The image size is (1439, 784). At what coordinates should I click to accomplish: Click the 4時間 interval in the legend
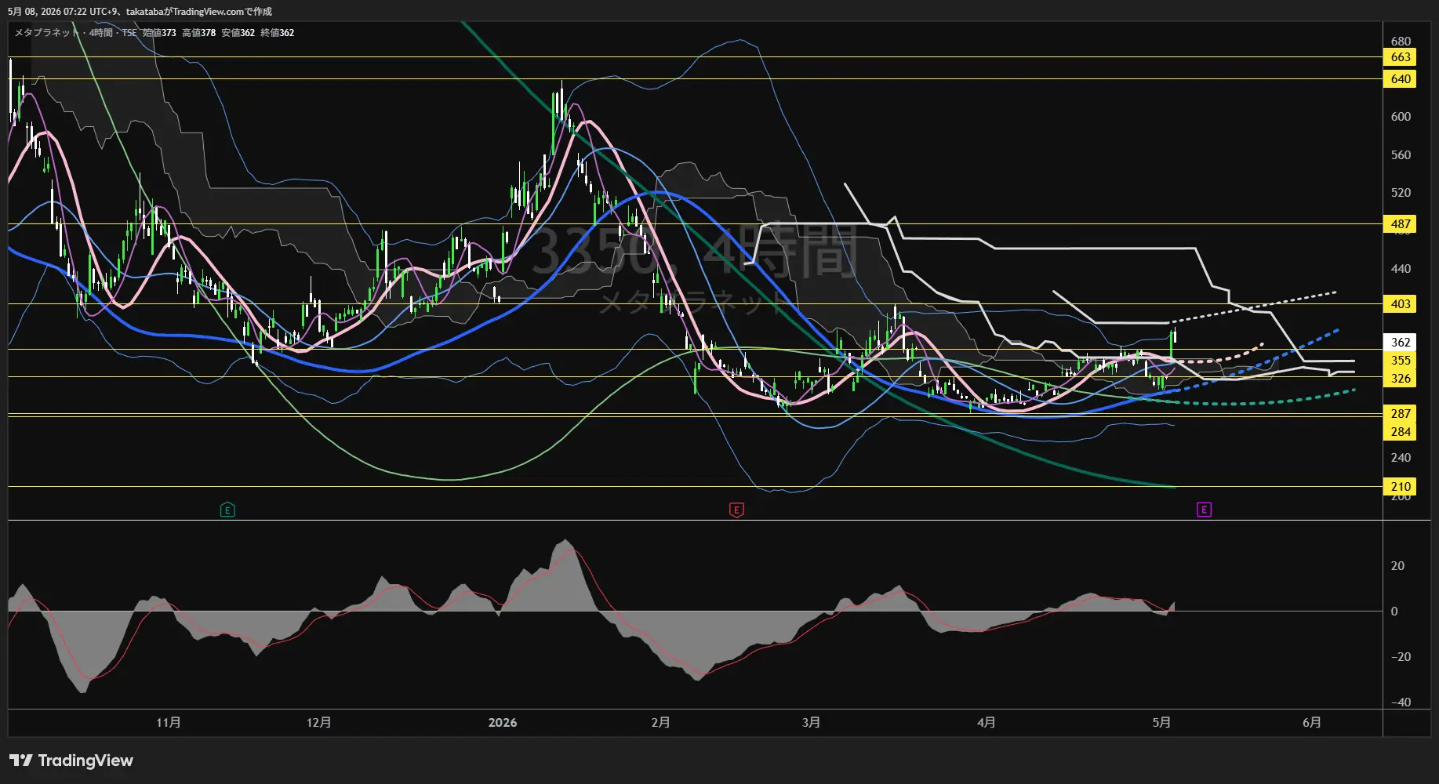101,33
